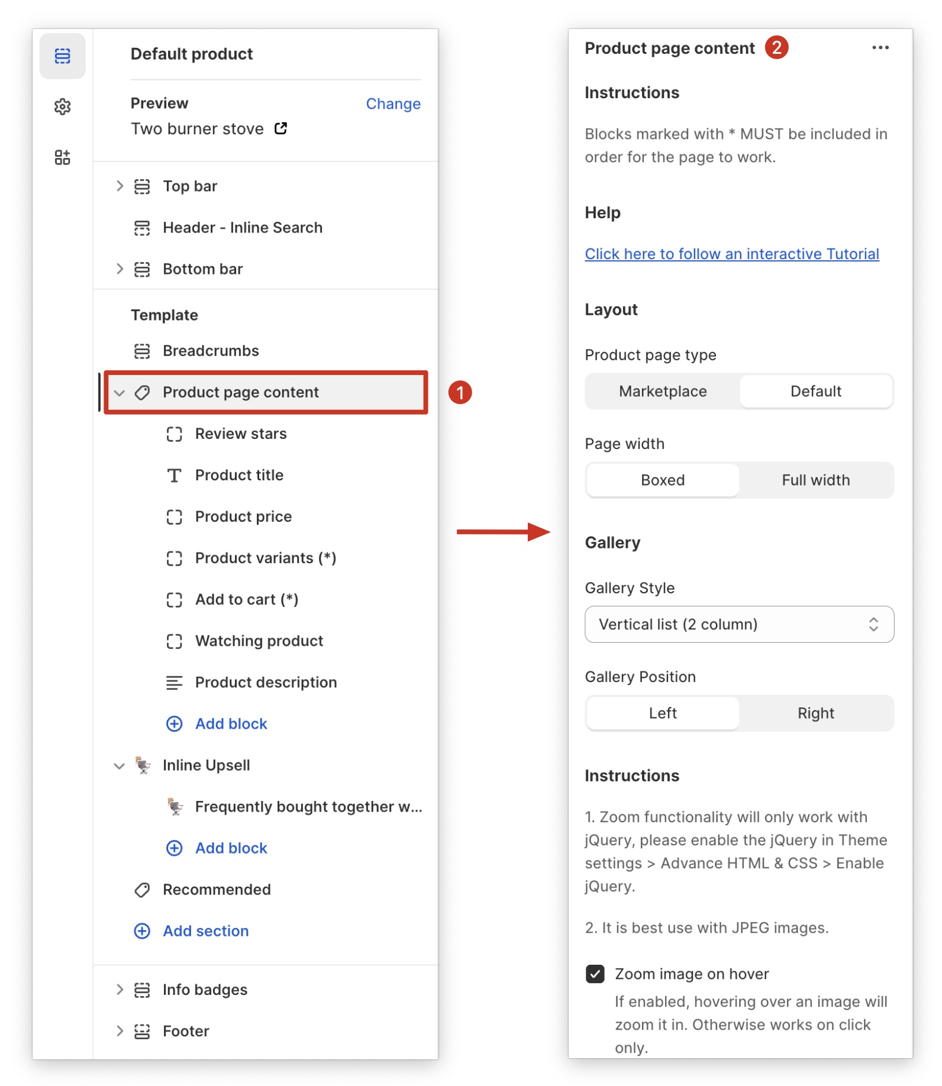The height and width of the screenshot is (1086, 942).
Task: Select the Recommended section
Action: [217, 889]
